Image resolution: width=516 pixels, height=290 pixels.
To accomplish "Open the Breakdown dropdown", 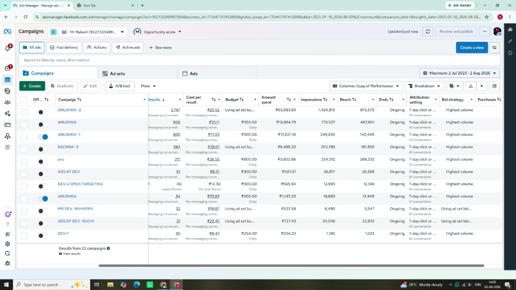I will pyautogui.click(x=424, y=86).
